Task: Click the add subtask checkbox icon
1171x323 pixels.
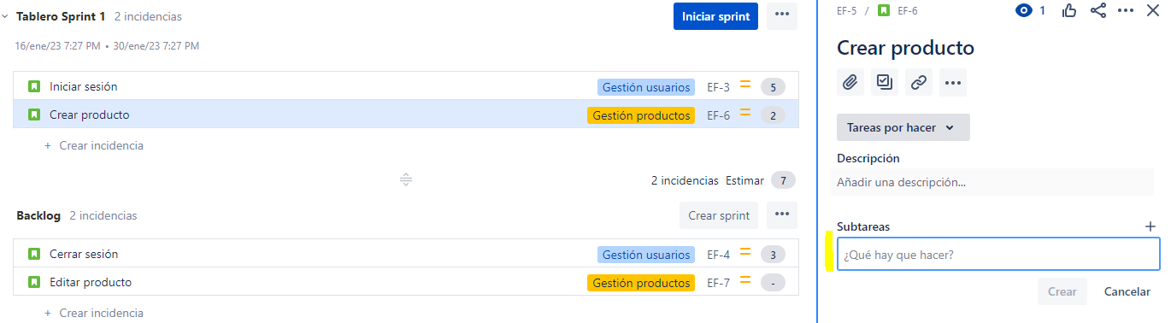Action: pos(885,83)
